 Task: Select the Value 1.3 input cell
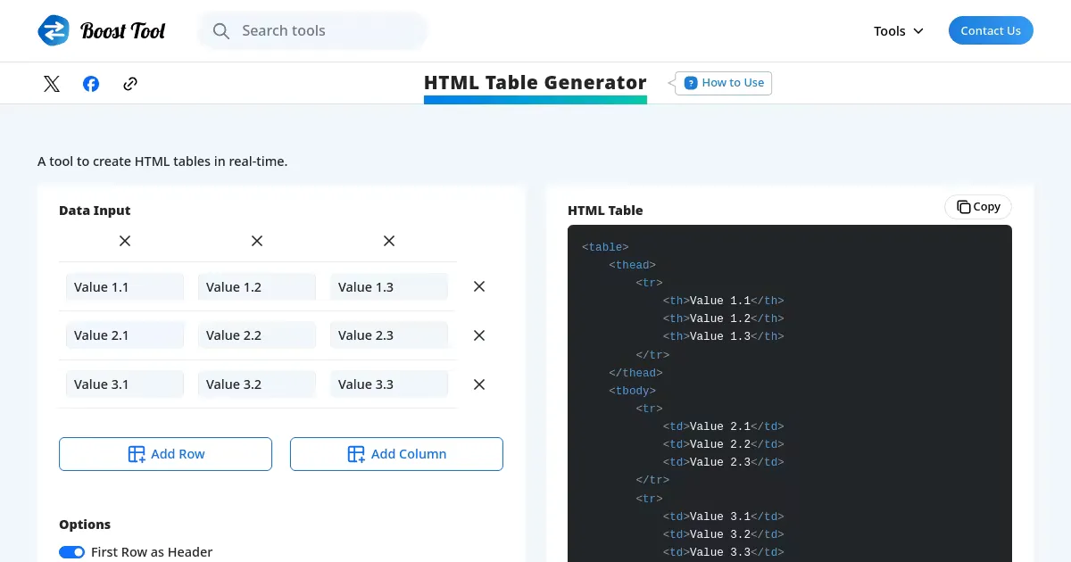click(x=389, y=287)
